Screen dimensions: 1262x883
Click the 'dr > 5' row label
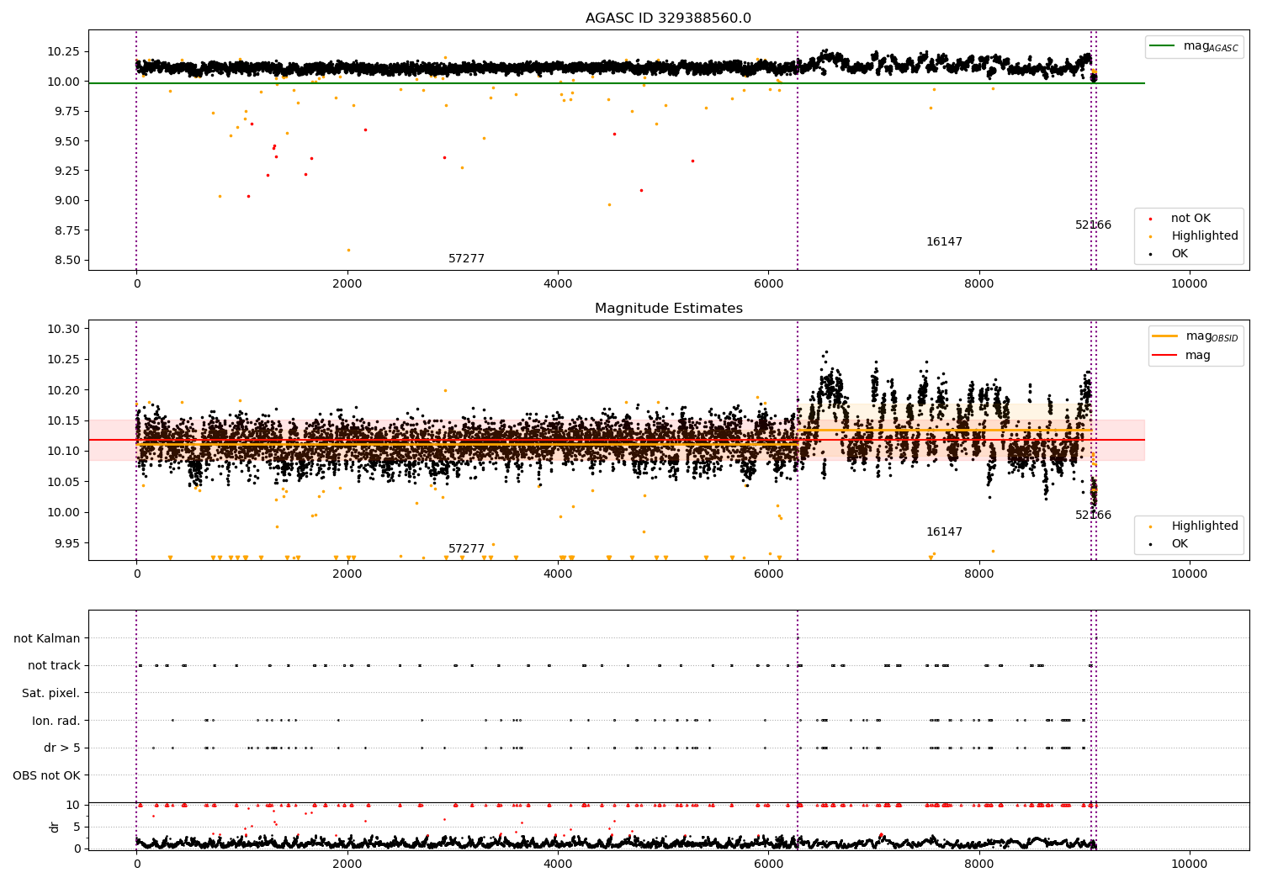point(62,748)
